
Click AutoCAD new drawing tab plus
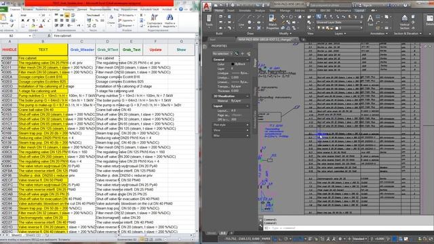(303, 39)
